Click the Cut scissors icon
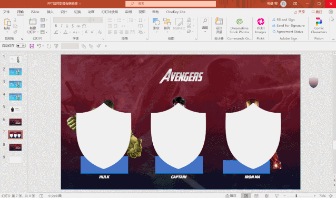 (15, 20)
